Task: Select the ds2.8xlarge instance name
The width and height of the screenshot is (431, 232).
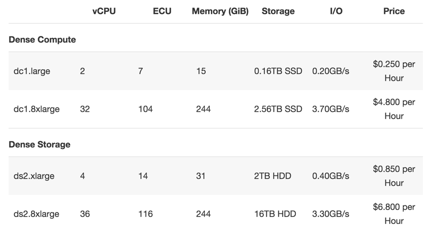Action: [x=36, y=214]
